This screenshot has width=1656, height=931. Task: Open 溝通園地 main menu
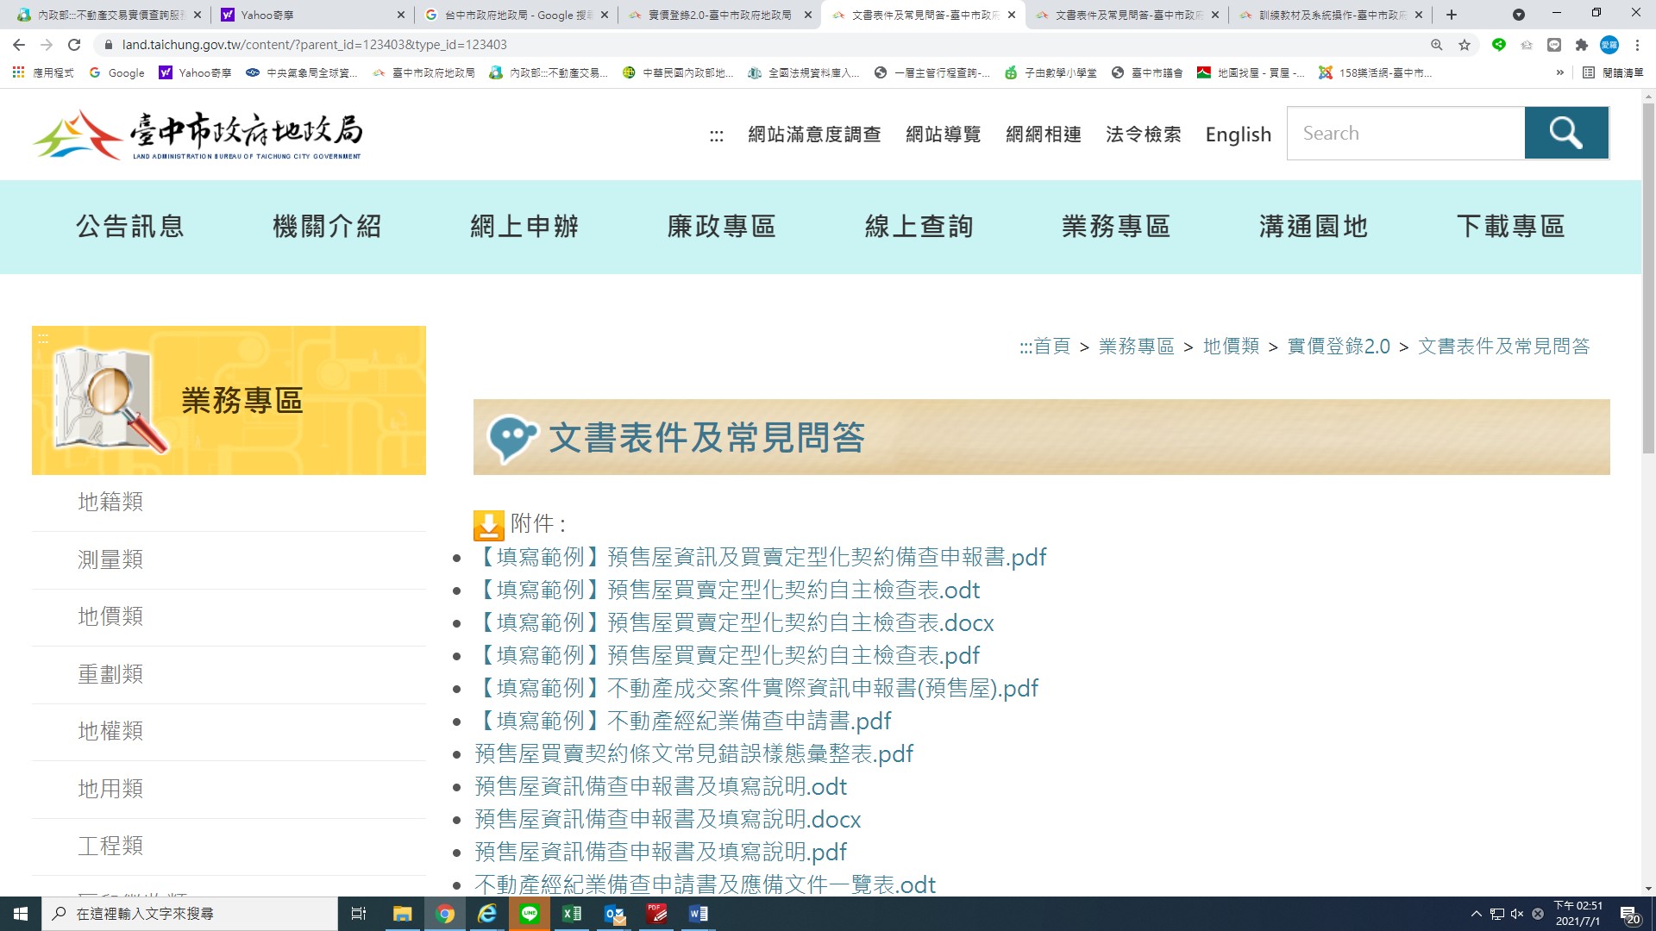coord(1314,227)
